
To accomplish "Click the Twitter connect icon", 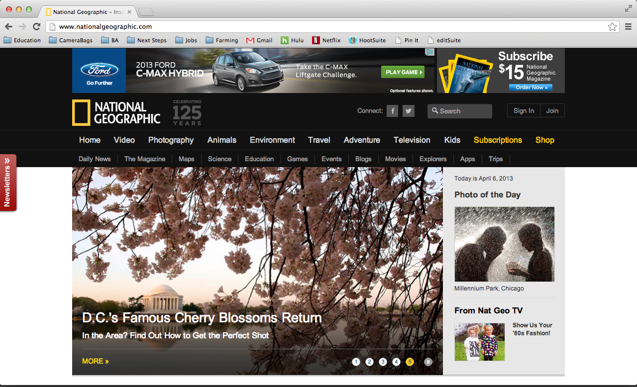I will [x=409, y=111].
